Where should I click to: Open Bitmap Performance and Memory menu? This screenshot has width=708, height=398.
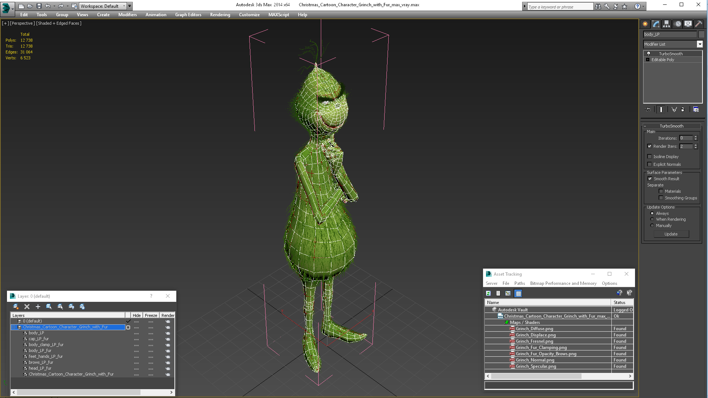pyautogui.click(x=563, y=283)
